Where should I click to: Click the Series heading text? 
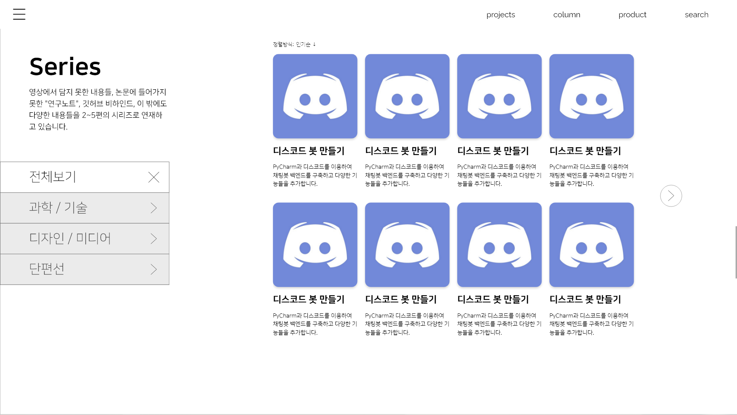click(x=65, y=67)
